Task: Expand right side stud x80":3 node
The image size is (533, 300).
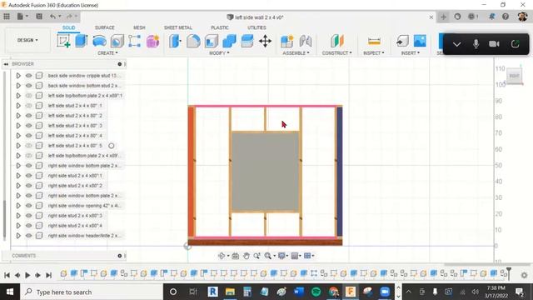Action: click(18, 216)
